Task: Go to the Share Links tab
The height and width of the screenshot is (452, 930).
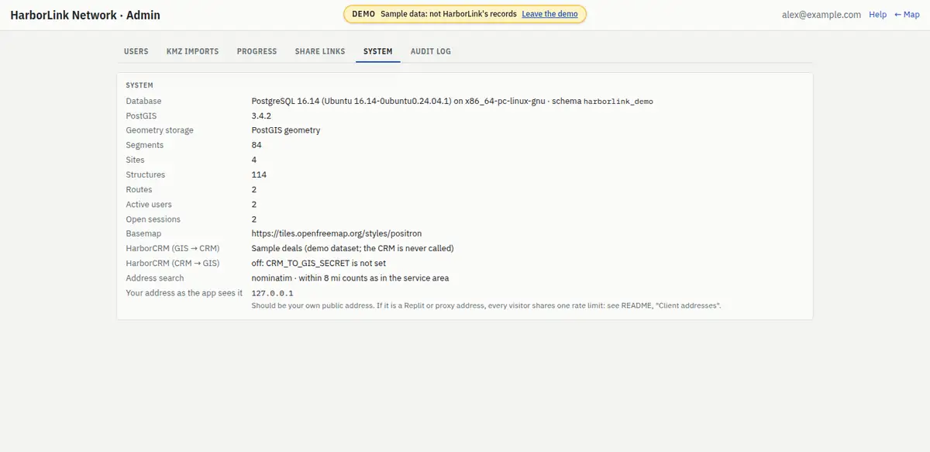Action: click(320, 51)
